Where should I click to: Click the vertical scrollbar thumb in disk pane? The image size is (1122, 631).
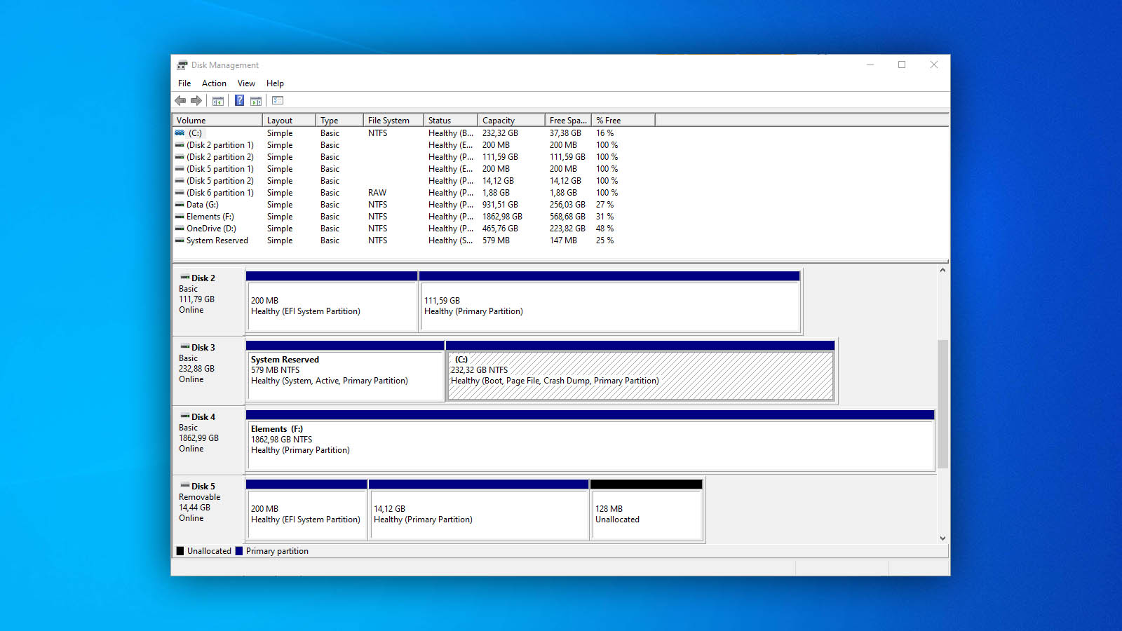click(942, 404)
